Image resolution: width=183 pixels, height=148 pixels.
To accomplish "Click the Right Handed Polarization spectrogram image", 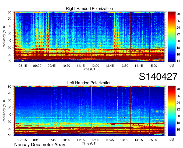I will click(89, 37).
